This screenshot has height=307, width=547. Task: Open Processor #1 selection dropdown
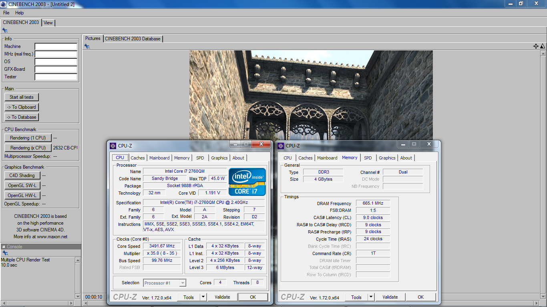(165, 283)
